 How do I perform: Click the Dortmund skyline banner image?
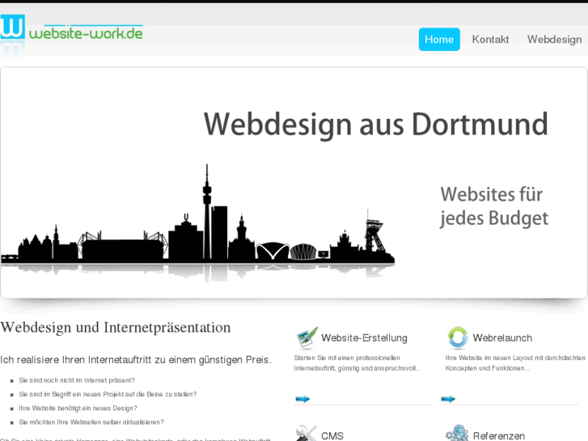tap(197, 222)
